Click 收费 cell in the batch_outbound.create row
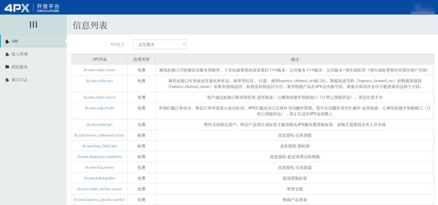 coord(142,135)
